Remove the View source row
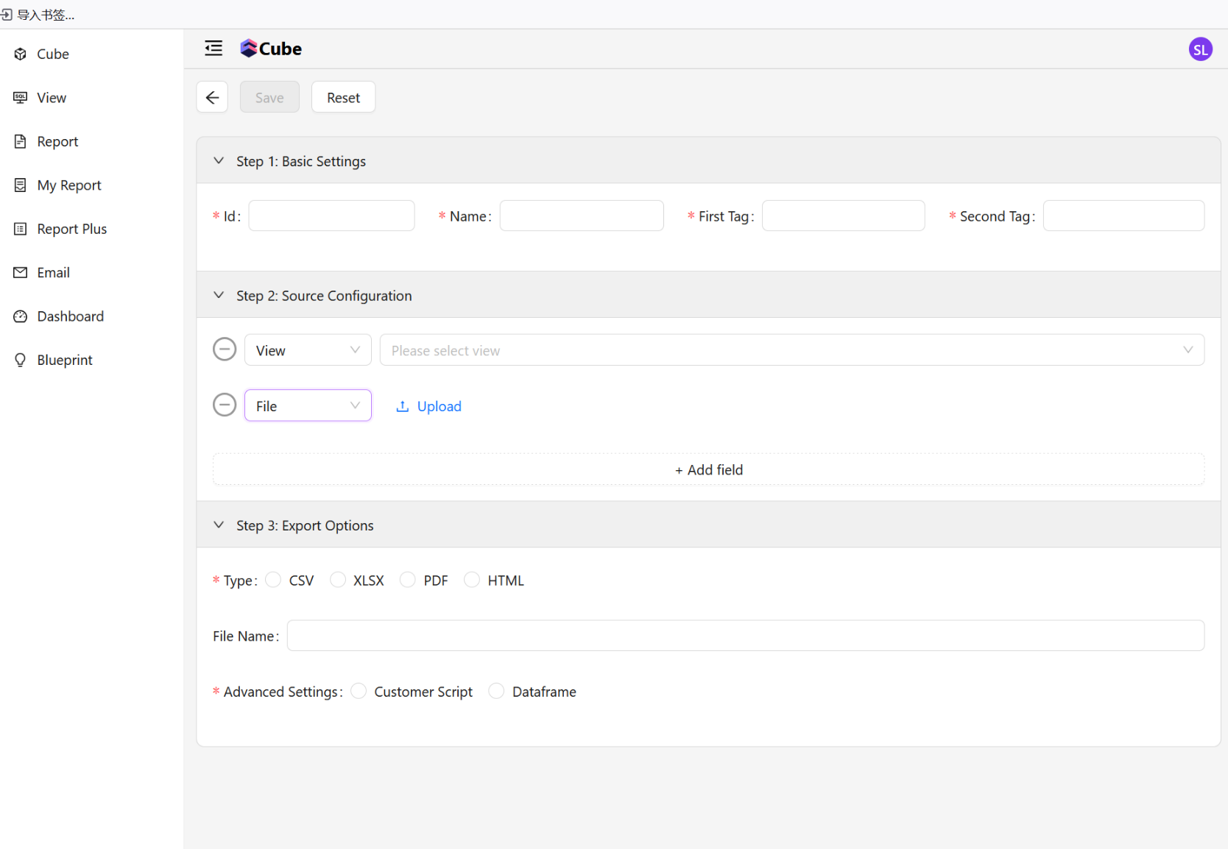Image resolution: width=1228 pixels, height=849 pixels. coord(225,349)
